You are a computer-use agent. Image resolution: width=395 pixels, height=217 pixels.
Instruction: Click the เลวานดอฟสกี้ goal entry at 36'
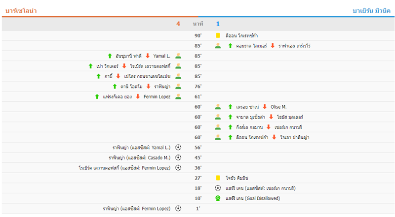coord(124,168)
